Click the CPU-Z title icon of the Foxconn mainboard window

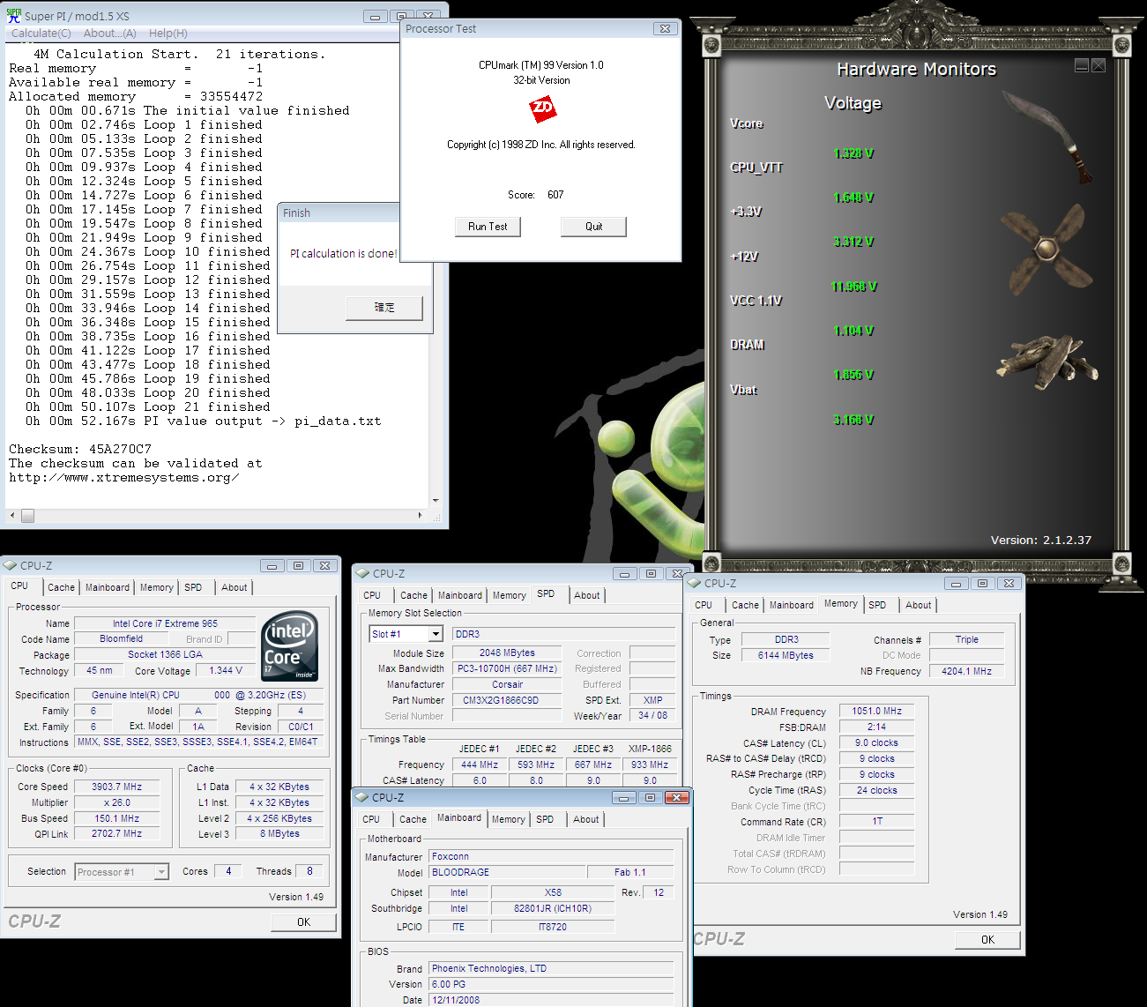(361, 797)
